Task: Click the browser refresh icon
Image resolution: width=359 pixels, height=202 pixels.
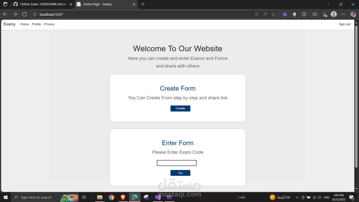Action: [x=24, y=14]
